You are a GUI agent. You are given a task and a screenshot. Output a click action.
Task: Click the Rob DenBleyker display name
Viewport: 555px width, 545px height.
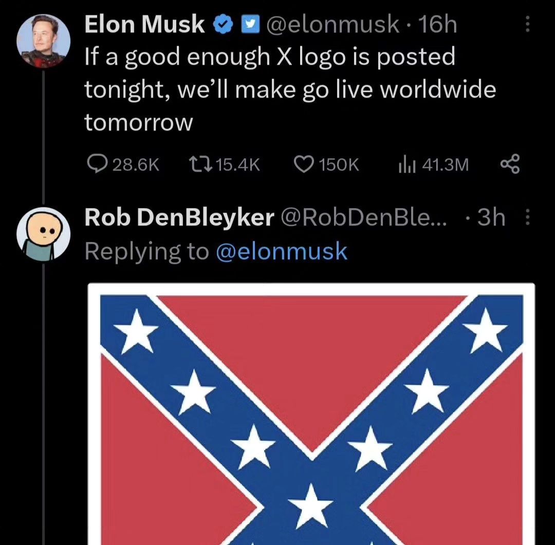pos(179,218)
